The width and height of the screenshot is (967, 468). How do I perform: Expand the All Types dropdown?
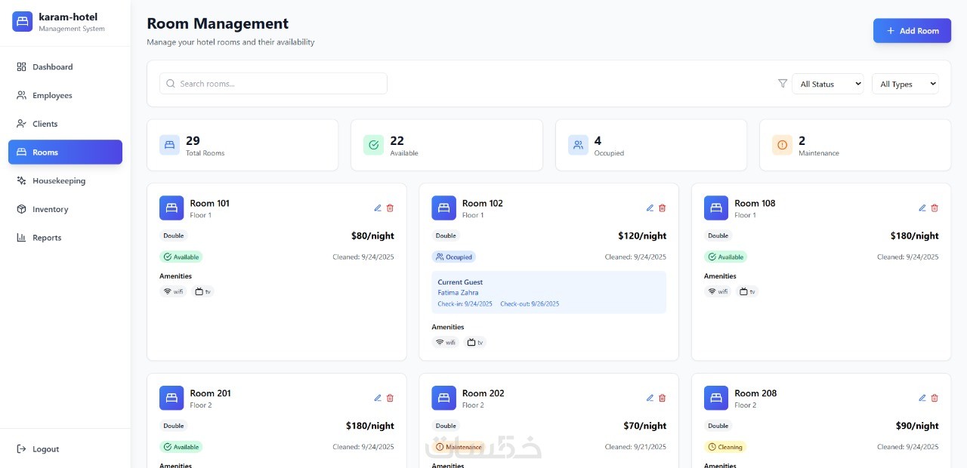pyautogui.click(x=905, y=84)
